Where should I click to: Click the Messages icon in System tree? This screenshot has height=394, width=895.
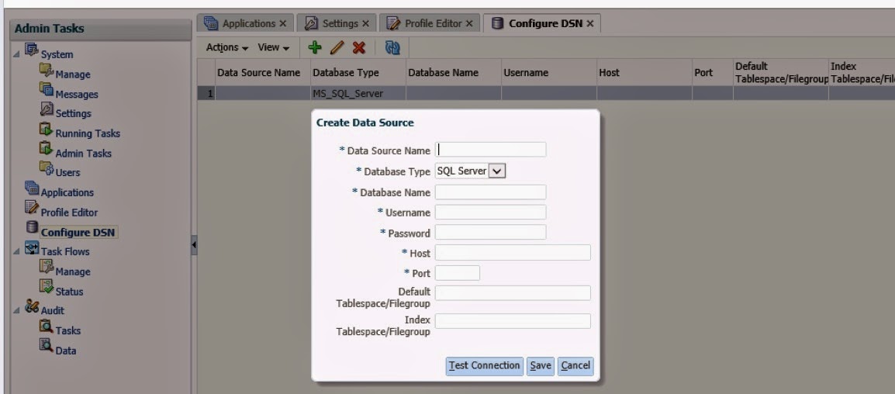(x=47, y=90)
